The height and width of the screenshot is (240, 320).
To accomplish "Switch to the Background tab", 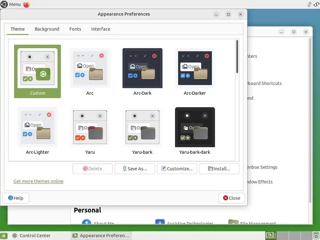I will click(x=47, y=29).
